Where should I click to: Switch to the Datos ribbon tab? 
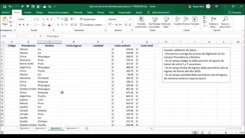(90, 12)
